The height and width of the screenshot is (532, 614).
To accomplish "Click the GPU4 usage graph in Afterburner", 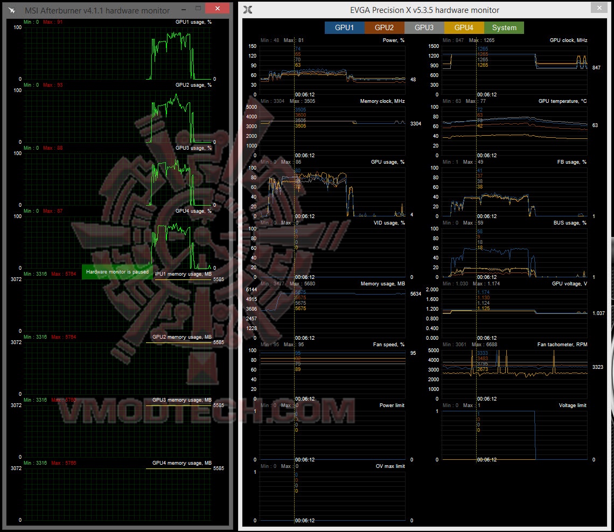I will [x=117, y=242].
